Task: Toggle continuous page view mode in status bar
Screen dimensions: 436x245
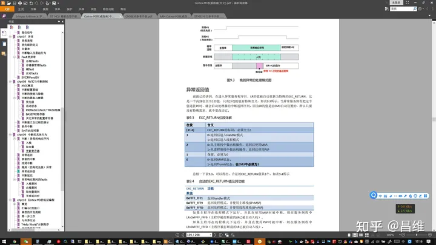Action: (x=355, y=235)
